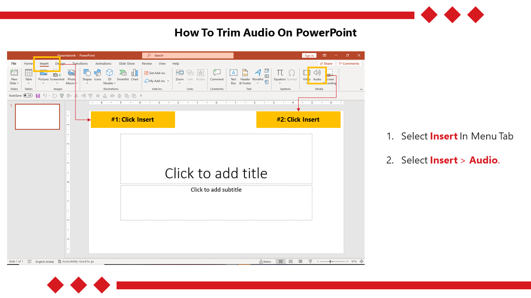Image resolution: width=531 pixels, height=298 pixels.
Task: Click the Redo icon
Action: click(54, 96)
